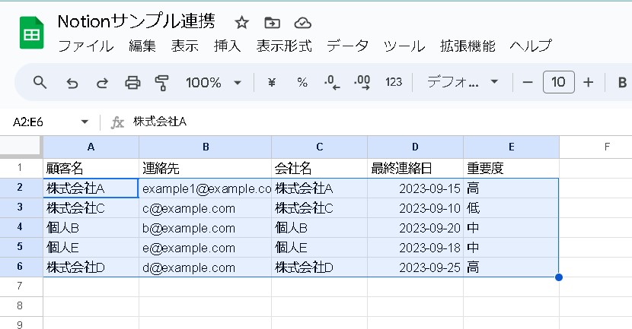
Task: Format selection as percent
Action: click(x=302, y=82)
